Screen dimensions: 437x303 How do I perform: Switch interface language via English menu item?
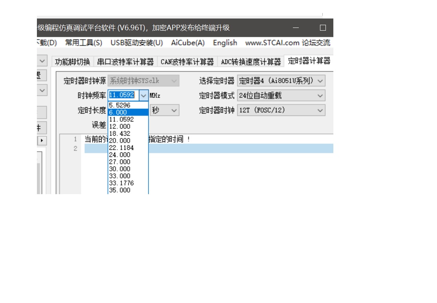coord(225,43)
